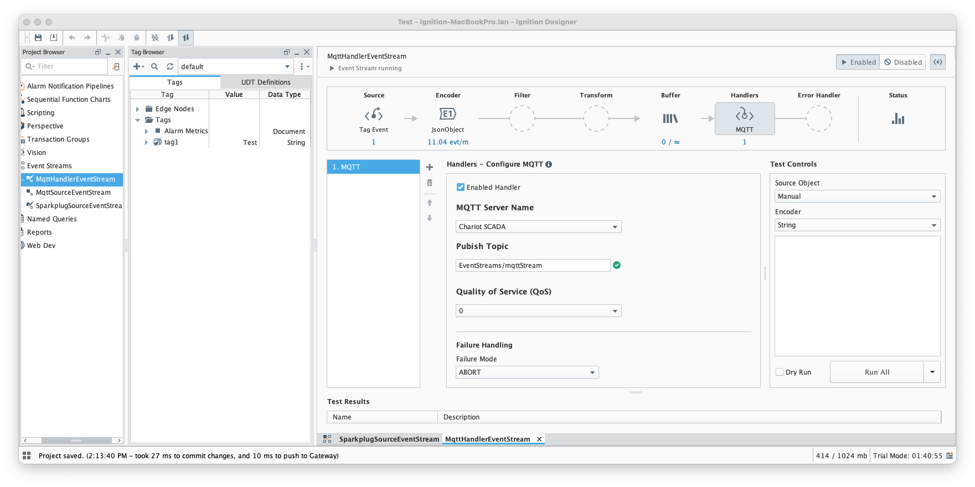Open the Run All dropdown arrow
Screen dimensions: 975x487
tap(932, 372)
